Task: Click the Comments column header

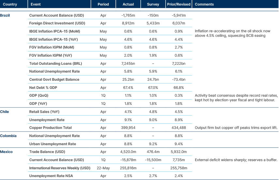Action: point(204,4)
